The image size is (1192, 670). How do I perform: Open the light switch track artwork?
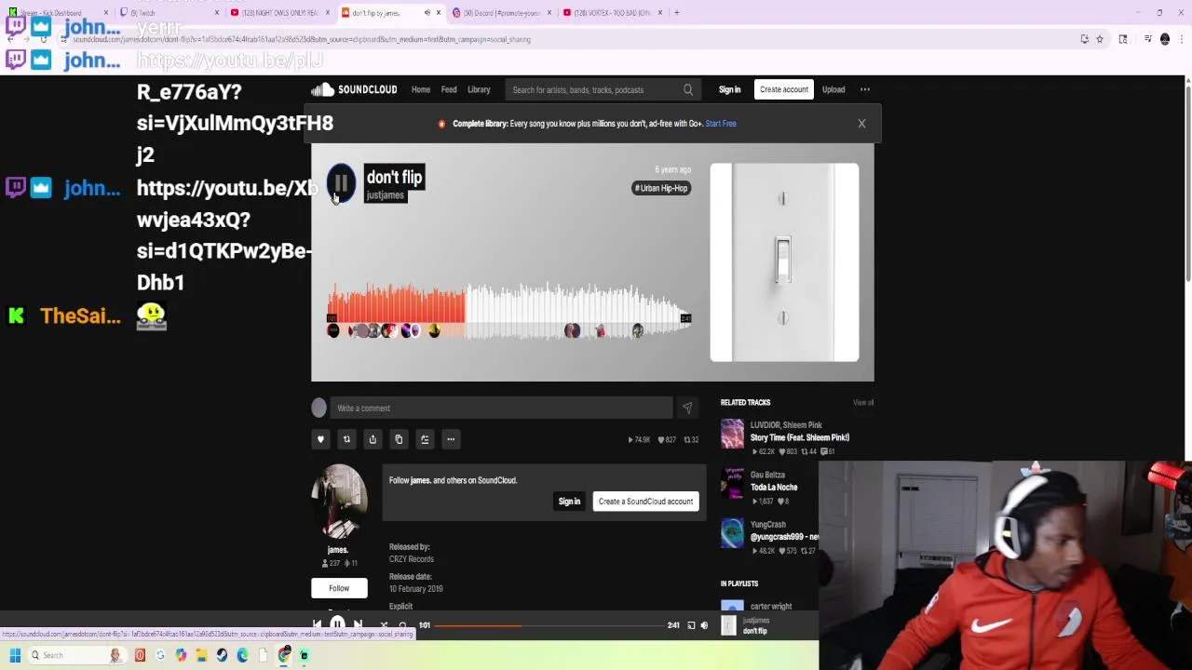784,262
